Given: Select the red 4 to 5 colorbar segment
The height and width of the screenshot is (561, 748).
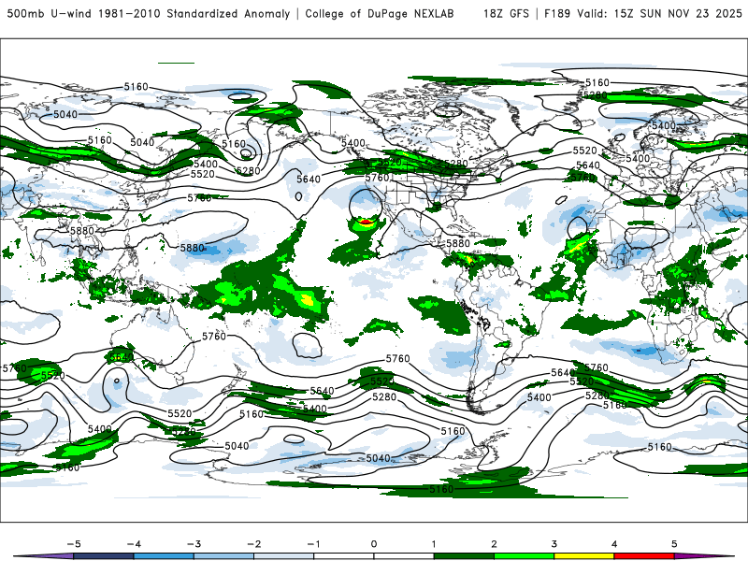Looking at the screenshot, I should [644, 556].
